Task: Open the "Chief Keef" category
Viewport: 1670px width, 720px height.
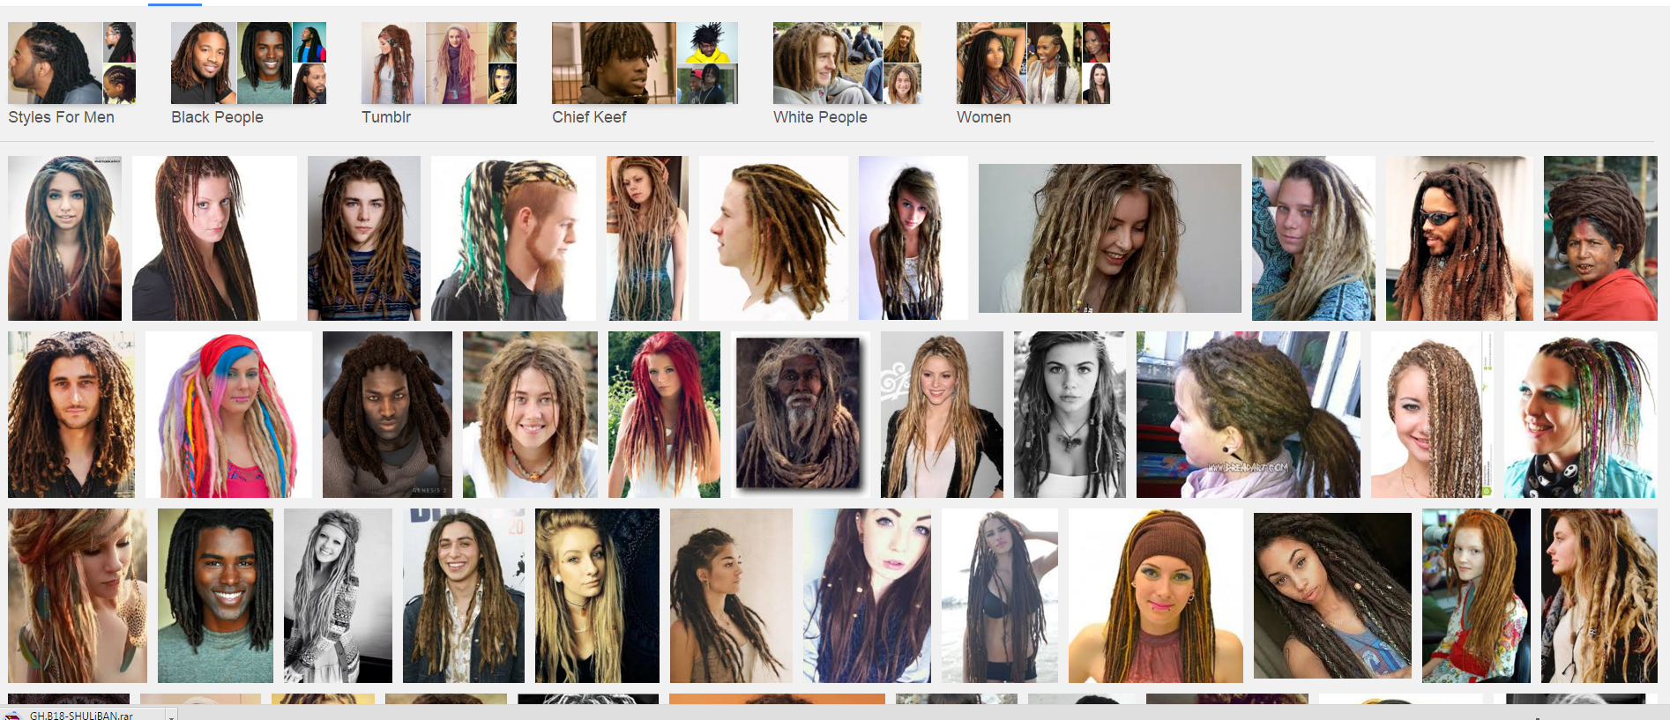Action: coord(645,74)
